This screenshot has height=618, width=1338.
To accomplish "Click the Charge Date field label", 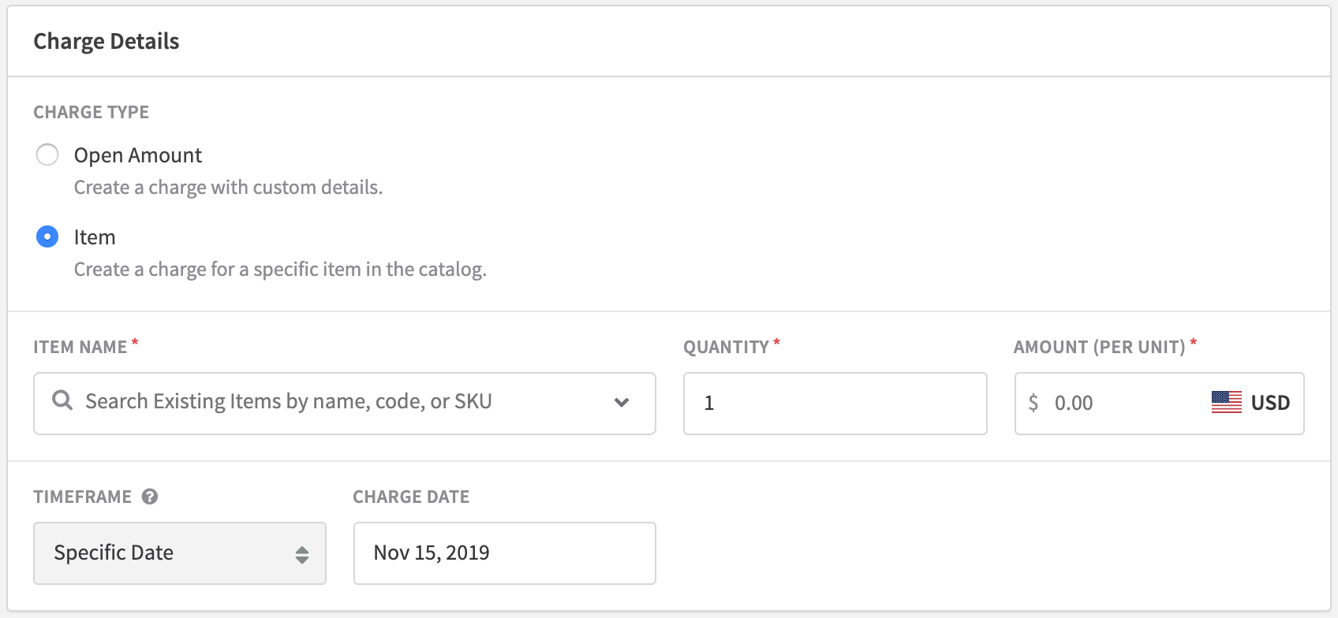I will (411, 497).
